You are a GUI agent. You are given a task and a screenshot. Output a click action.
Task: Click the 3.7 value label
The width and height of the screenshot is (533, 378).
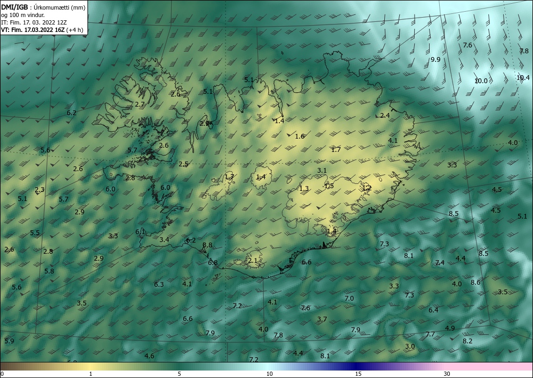click(322, 319)
